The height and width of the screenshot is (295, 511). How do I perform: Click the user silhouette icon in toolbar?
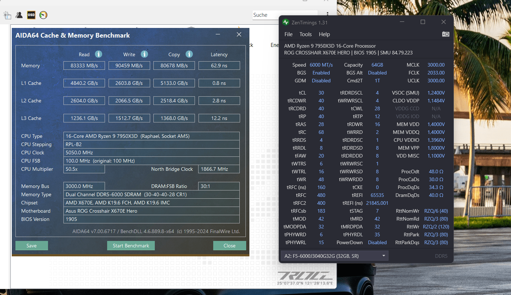(x=19, y=15)
